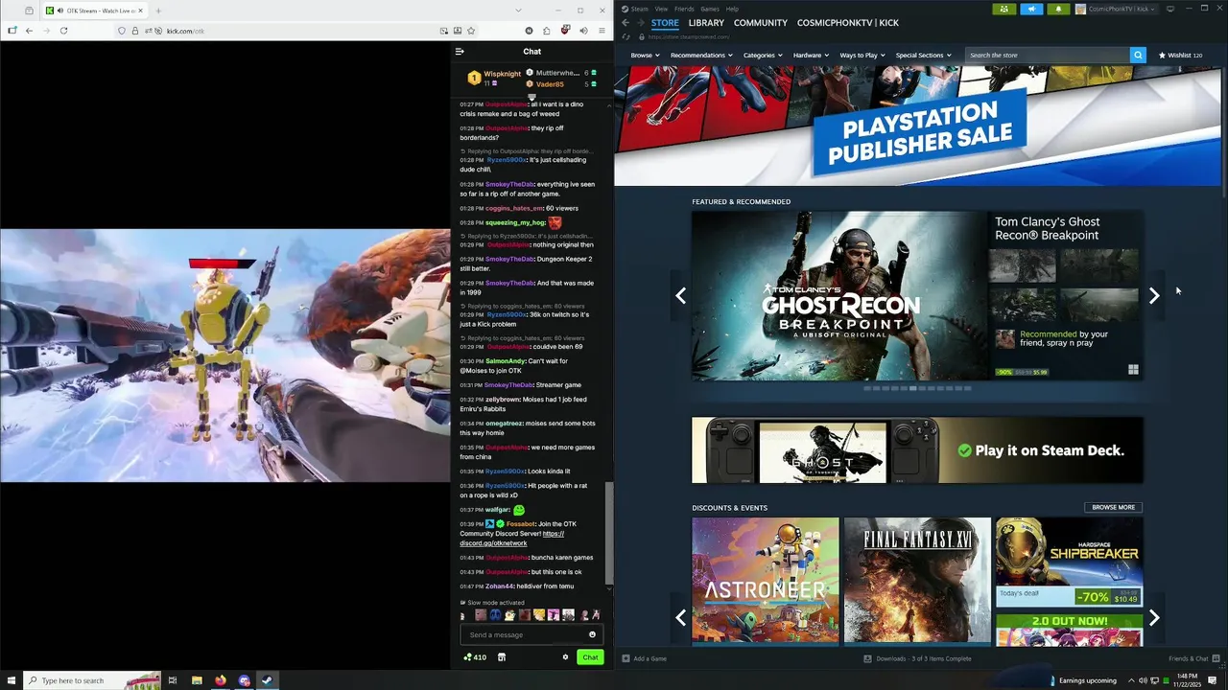Open a new browser tab
Viewport: 1228px width, 690px height.
click(158, 11)
